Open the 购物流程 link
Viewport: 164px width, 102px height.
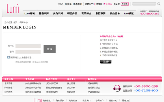pyautogui.click(x=8, y=88)
